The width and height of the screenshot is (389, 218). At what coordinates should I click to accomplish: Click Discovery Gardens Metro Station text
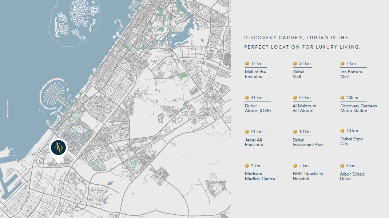[x=358, y=108]
